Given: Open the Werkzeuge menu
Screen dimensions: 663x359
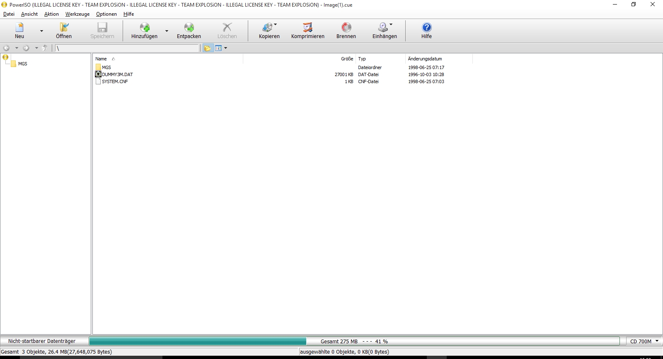Looking at the screenshot, I should (x=77, y=14).
